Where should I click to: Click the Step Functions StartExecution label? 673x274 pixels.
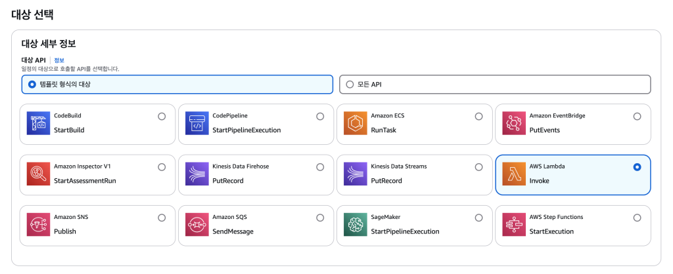pyautogui.click(x=551, y=231)
